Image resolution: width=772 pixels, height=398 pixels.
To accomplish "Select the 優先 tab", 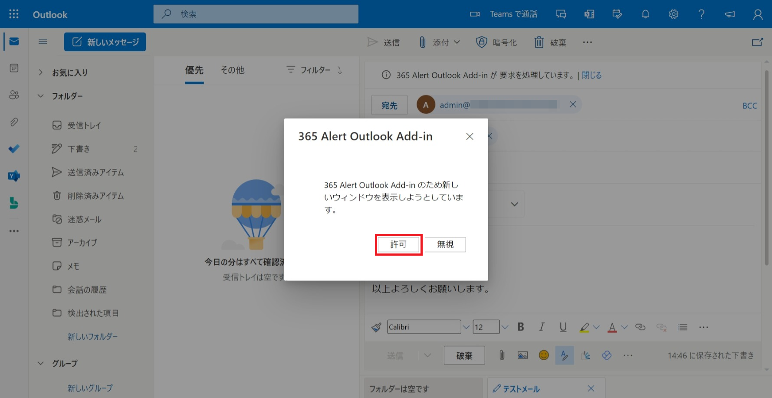I will 194,70.
